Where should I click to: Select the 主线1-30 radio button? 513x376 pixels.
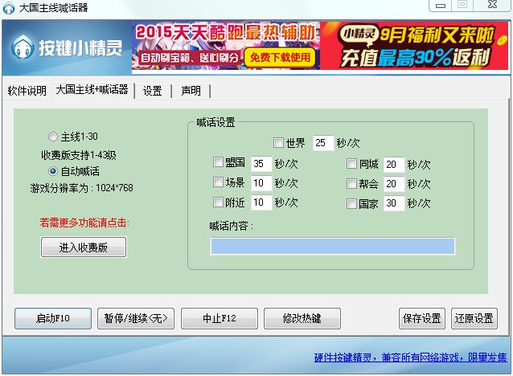(x=53, y=137)
